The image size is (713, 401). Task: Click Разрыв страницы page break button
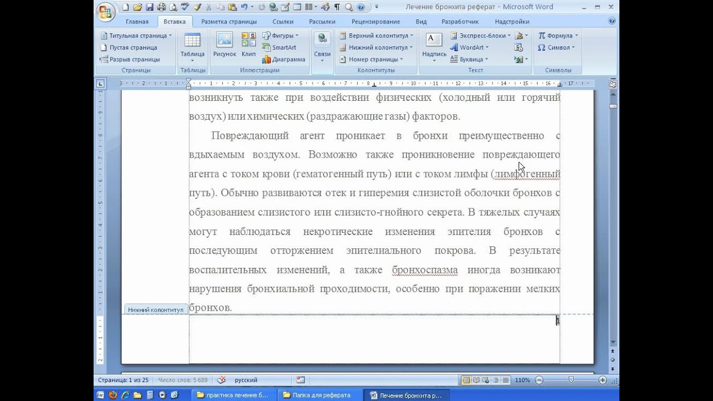(x=130, y=59)
